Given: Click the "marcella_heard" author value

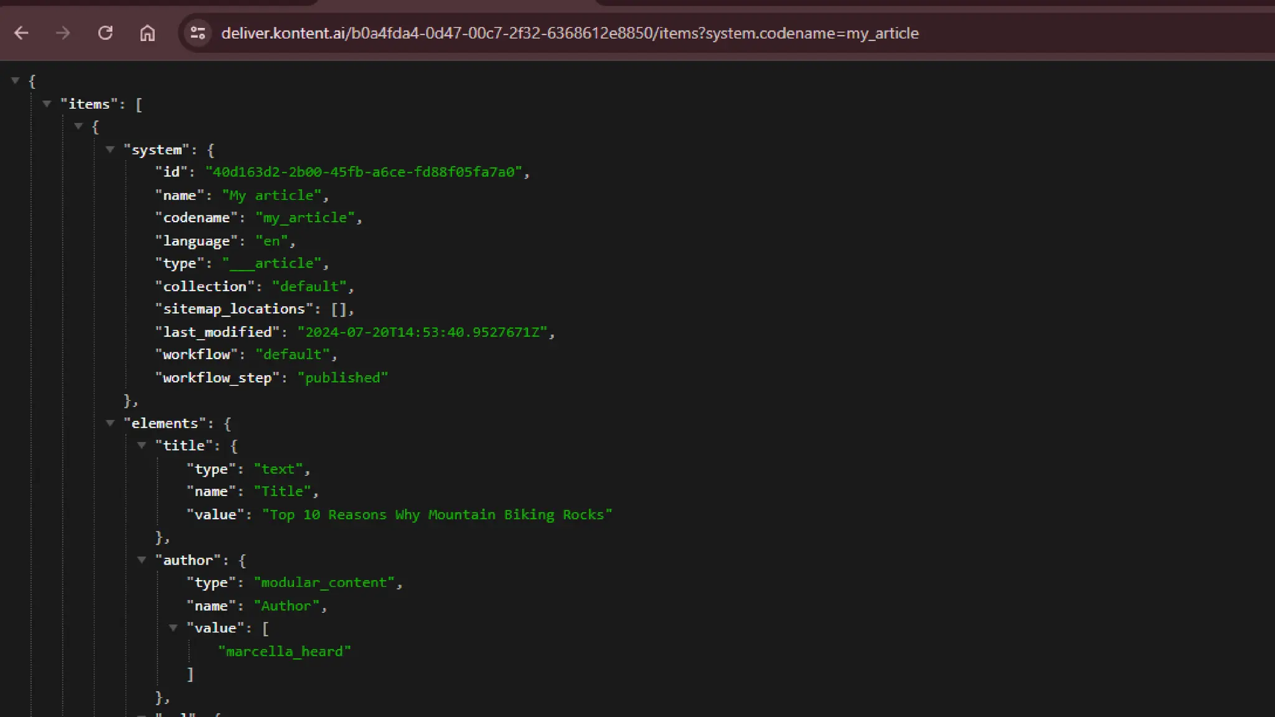Looking at the screenshot, I should pos(285,652).
